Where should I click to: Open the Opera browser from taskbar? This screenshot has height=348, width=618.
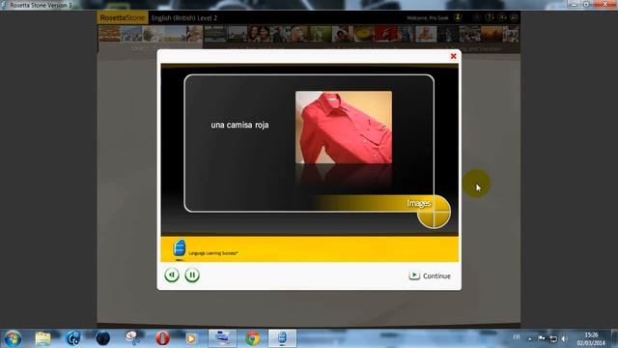[x=162, y=338]
